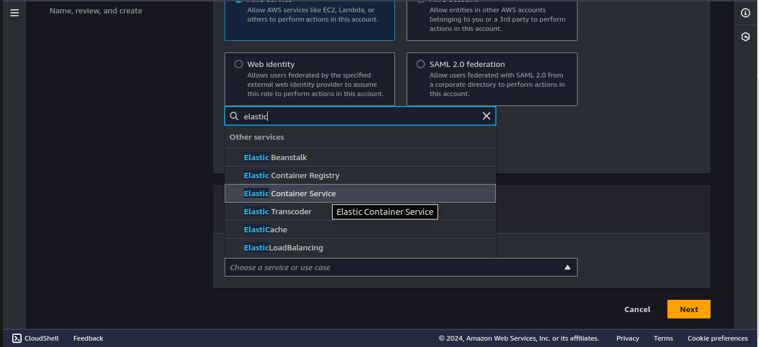Select the Web identity radio button
Viewport: 759px width, 347px height.
(239, 64)
